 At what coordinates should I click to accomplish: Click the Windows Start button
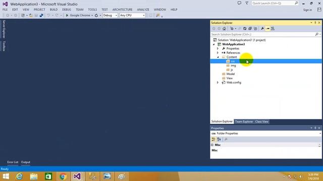click(x=6, y=176)
